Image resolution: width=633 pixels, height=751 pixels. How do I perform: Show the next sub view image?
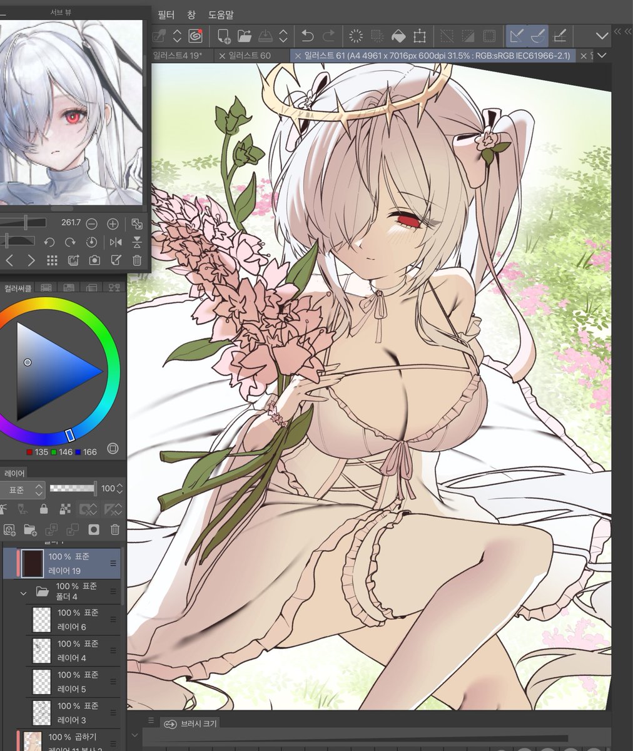click(31, 260)
